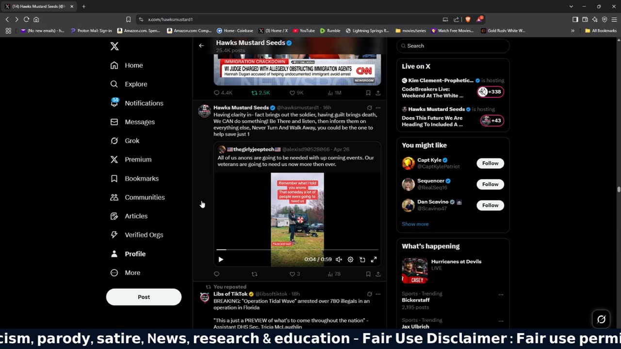Image resolution: width=621 pixels, height=349 pixels.
Task: Click the white Post button
Action: [x=144, y=297]
